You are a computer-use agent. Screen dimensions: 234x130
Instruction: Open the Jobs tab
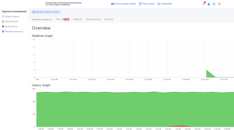coord(58,19)
